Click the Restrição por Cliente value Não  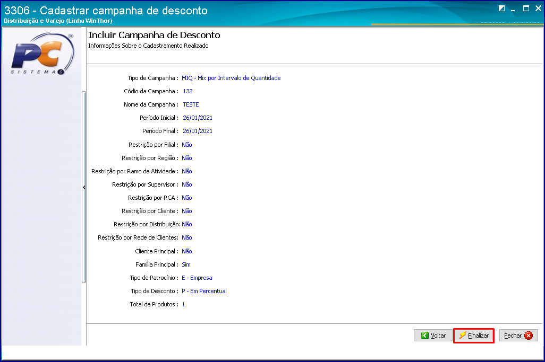pyautogui.click(x=186, y=211)
